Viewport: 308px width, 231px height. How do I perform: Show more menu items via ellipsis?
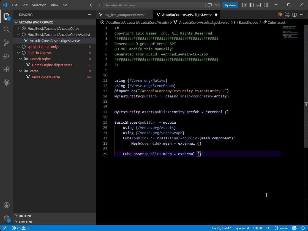75,5
